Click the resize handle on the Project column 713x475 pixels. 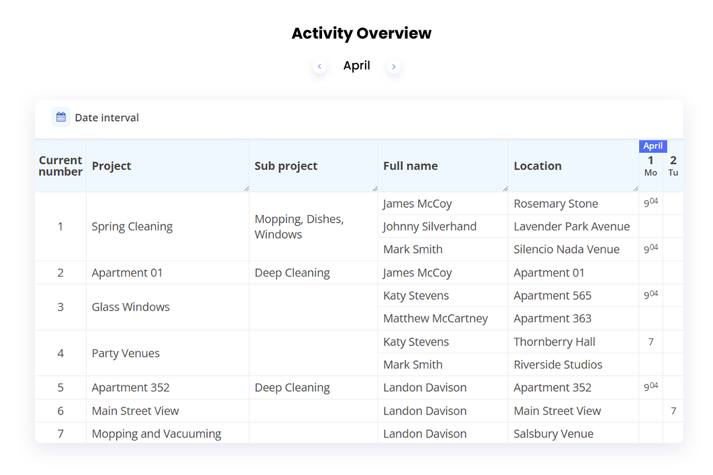coord(246,188)
